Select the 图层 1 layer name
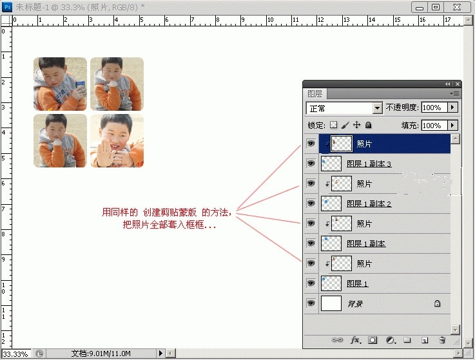 tap(357, 284)
